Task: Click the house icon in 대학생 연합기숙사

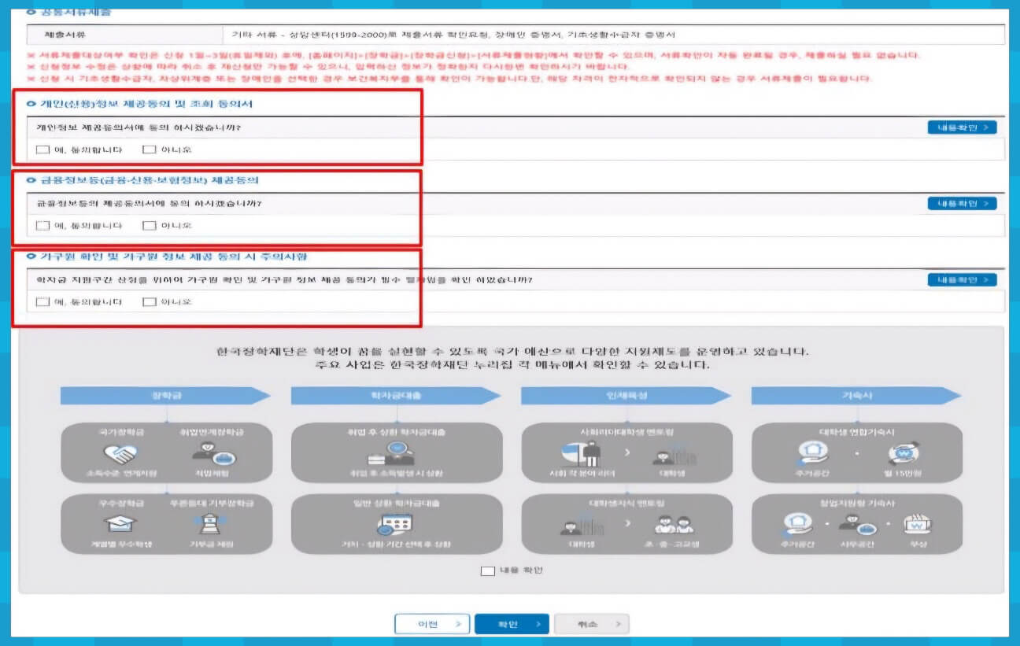Action: (x=812, y=454)
